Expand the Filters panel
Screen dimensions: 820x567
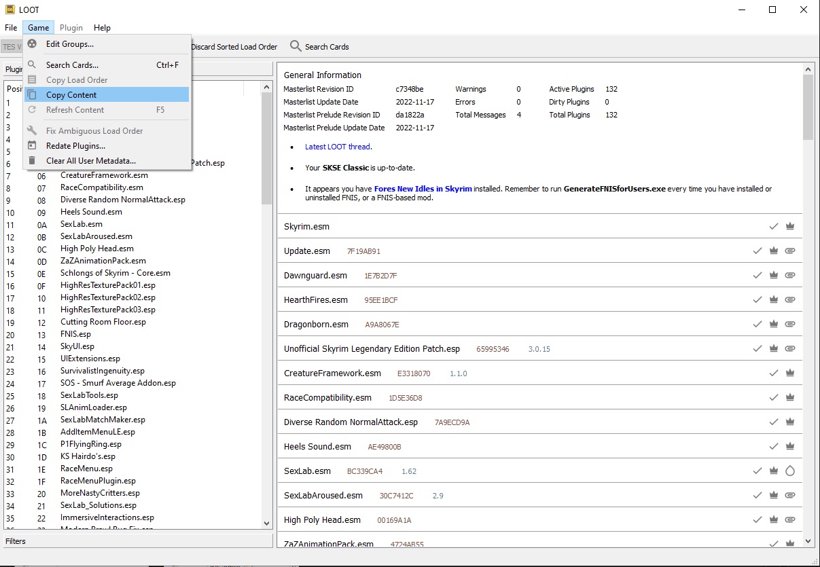(x=137, y=541)
